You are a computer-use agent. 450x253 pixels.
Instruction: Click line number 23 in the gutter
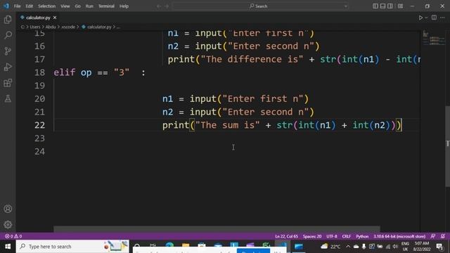tap(39, 138)
